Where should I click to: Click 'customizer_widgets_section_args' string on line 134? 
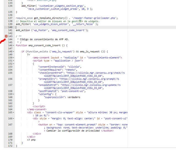point(62,6)
